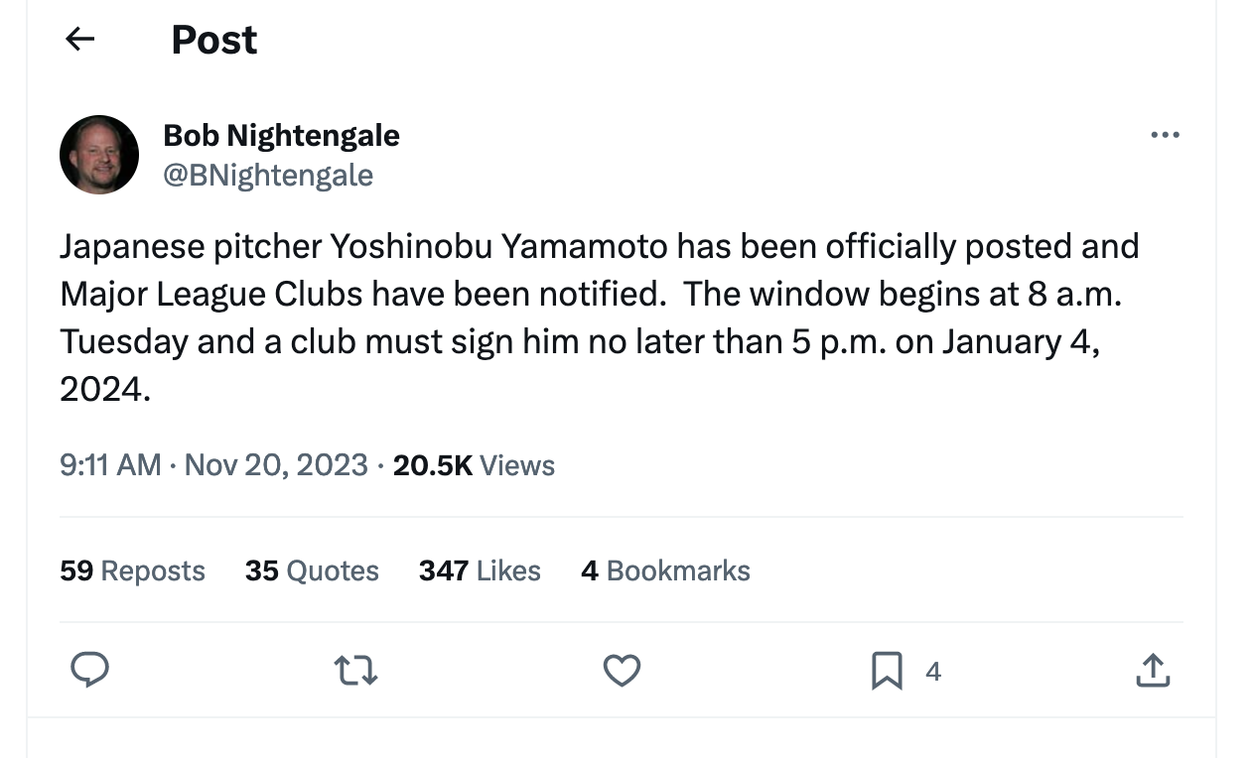
Task: Click the number 4 beside the bookmark icon
Action: (932, 673)
